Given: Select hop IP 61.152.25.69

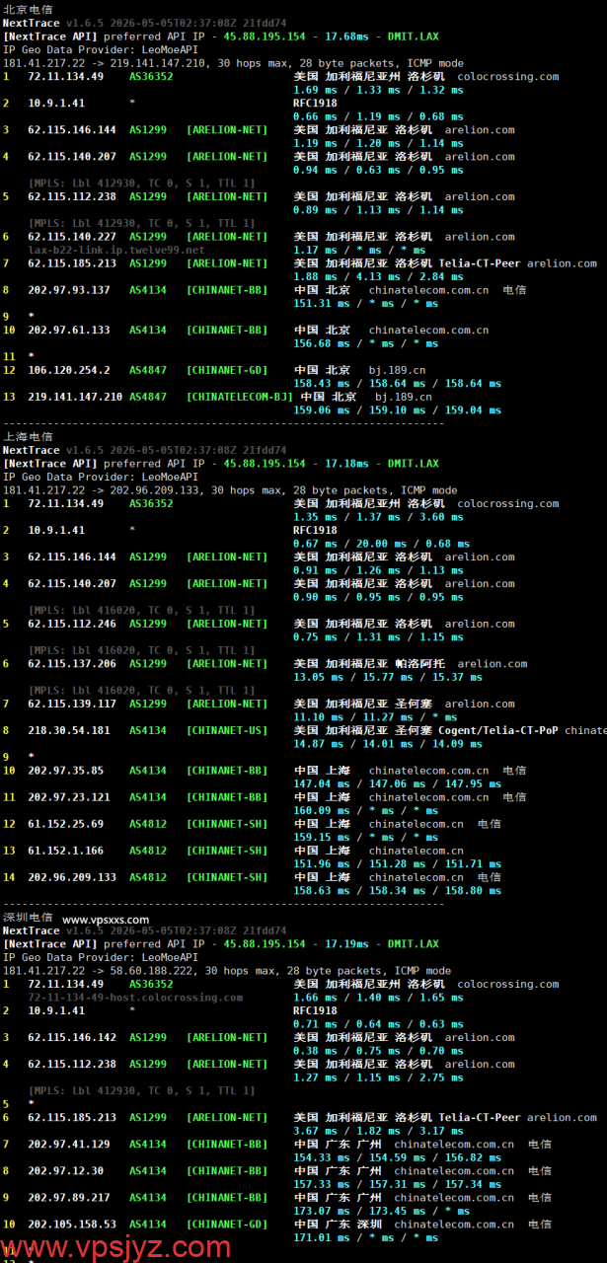Looking at the screenshot, I should click(x=65, y=824).
